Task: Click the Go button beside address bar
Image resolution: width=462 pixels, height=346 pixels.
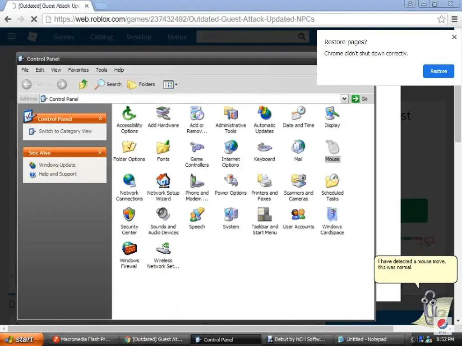Action: click(x=360, y=99)
